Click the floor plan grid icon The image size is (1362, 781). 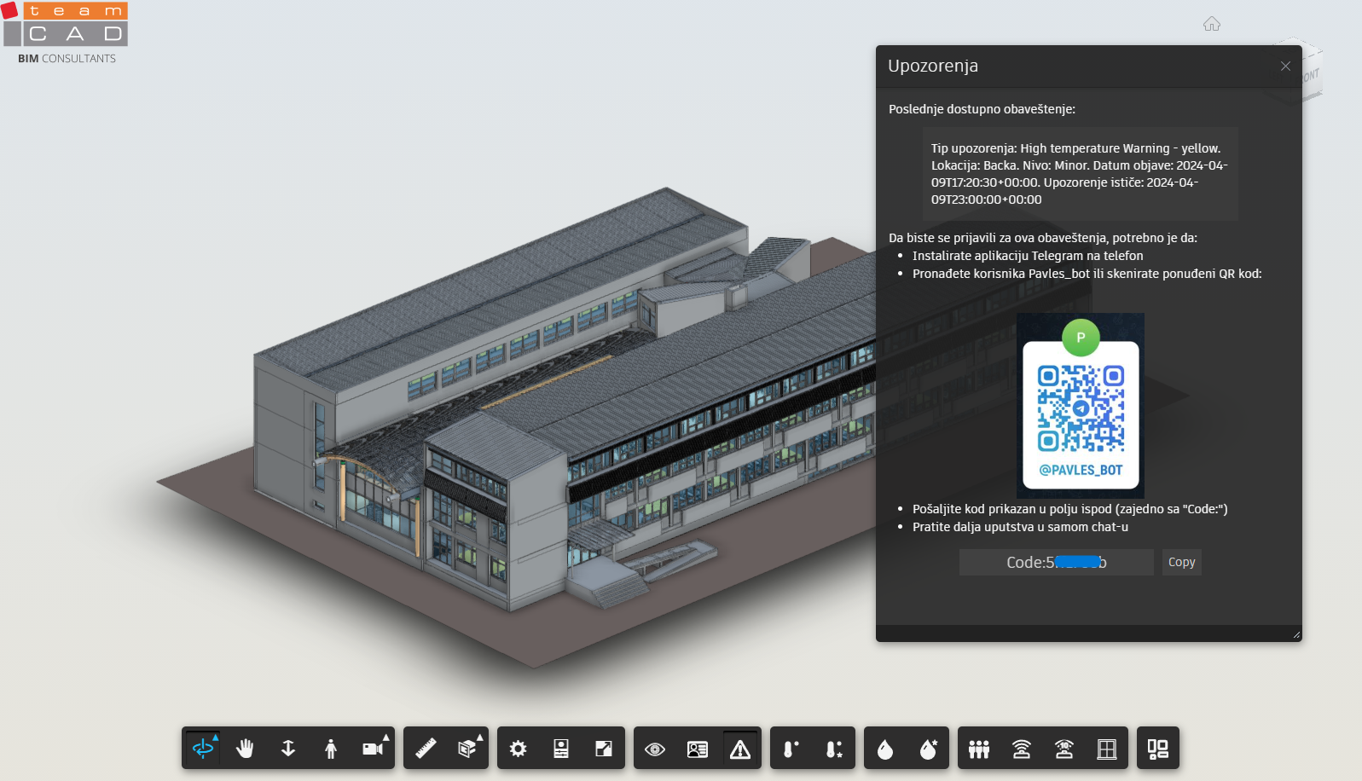point(1107,749)
